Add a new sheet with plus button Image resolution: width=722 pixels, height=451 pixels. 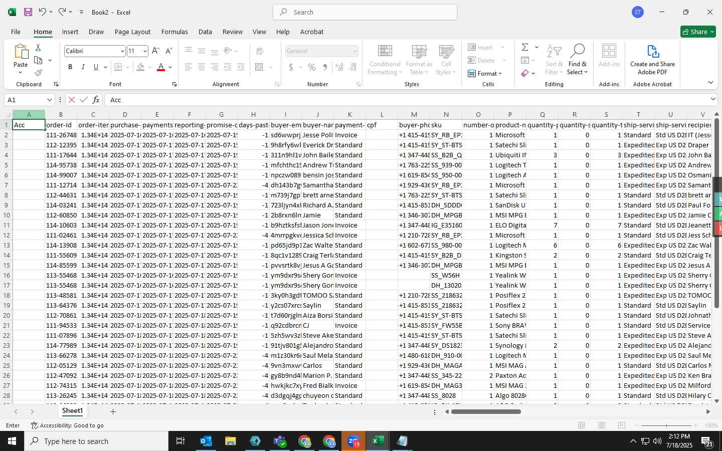click(113, 411)
